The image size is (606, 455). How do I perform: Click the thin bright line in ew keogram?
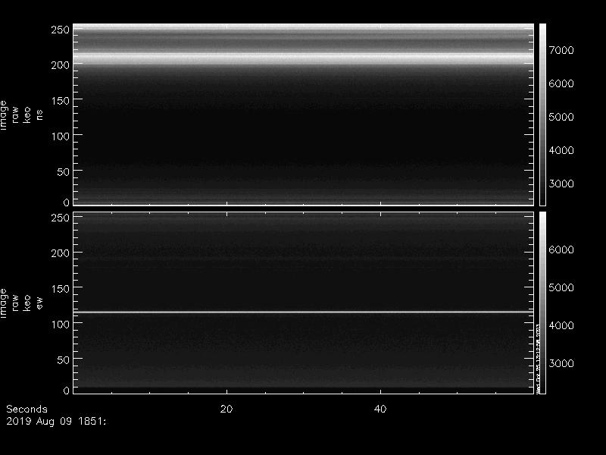304,312
